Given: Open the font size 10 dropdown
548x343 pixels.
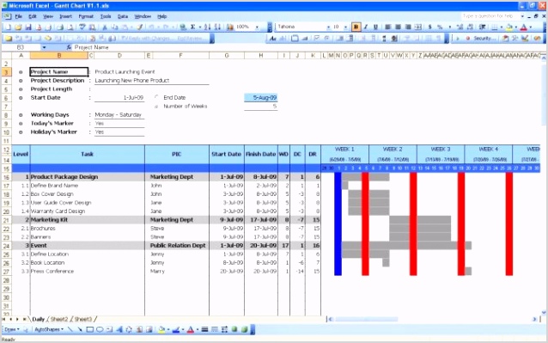Looking at the screenshot, I should pos(345,27).
